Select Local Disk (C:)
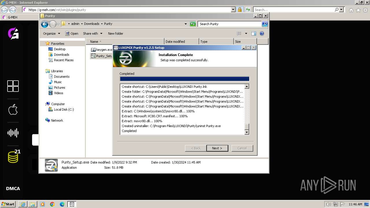This screenshot has height=208, width=370. (x=64, y=109)
